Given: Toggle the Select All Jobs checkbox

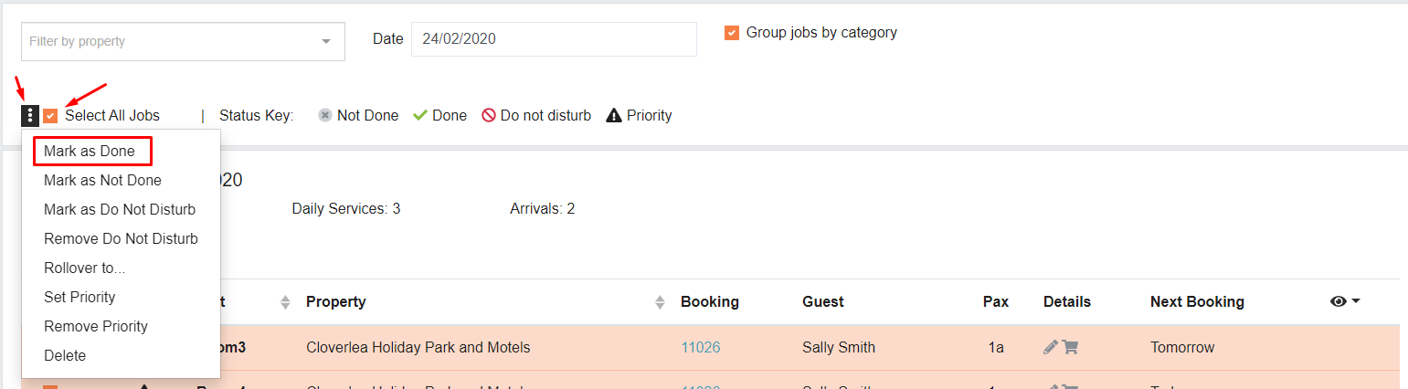Looking at the screenshot, I should [x=50, y=116].
